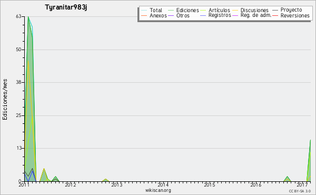Viewport: 316px width, 195px height.
Task: Click the y-axis value 38
Action: [x=18, y=82]
